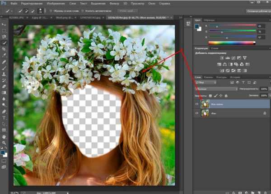The width and height of the screenshot is (271, 194).
Task: Select the Lasso tool
Action: [x=5, y=36]
